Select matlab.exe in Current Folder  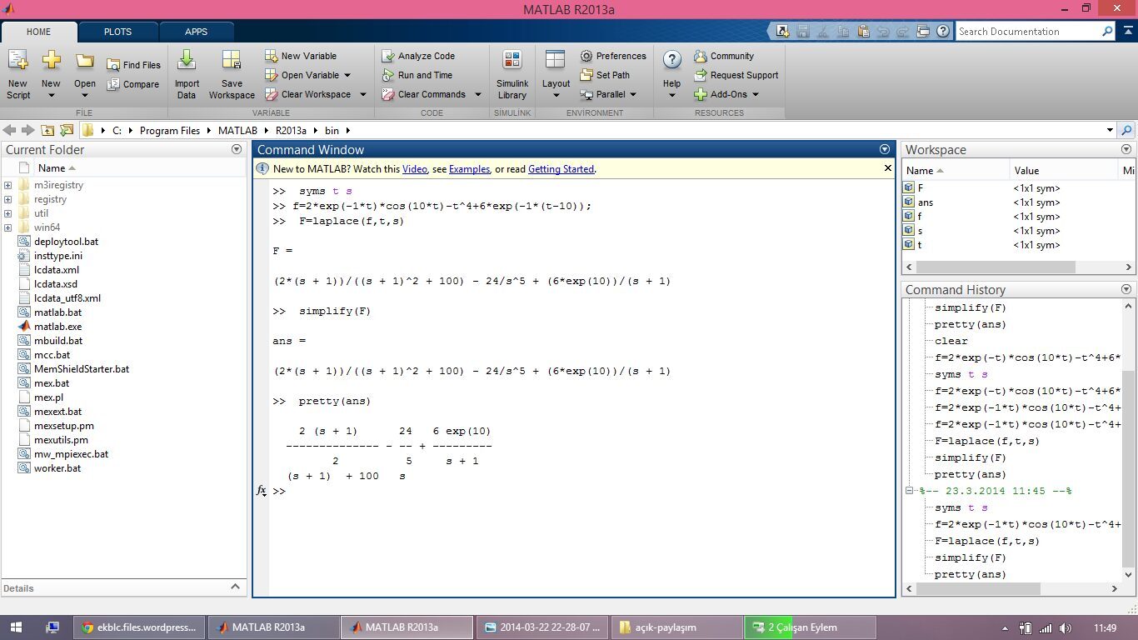pyautogui.click(x=57, y=327)
